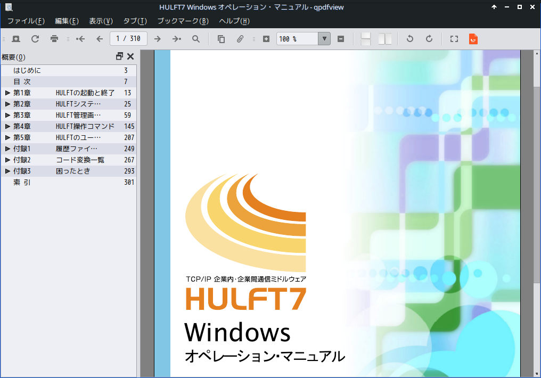Viewport: 541px width, 378px height.
Task: Click page number 301 in outline
Action: click(x=129, y=182)
